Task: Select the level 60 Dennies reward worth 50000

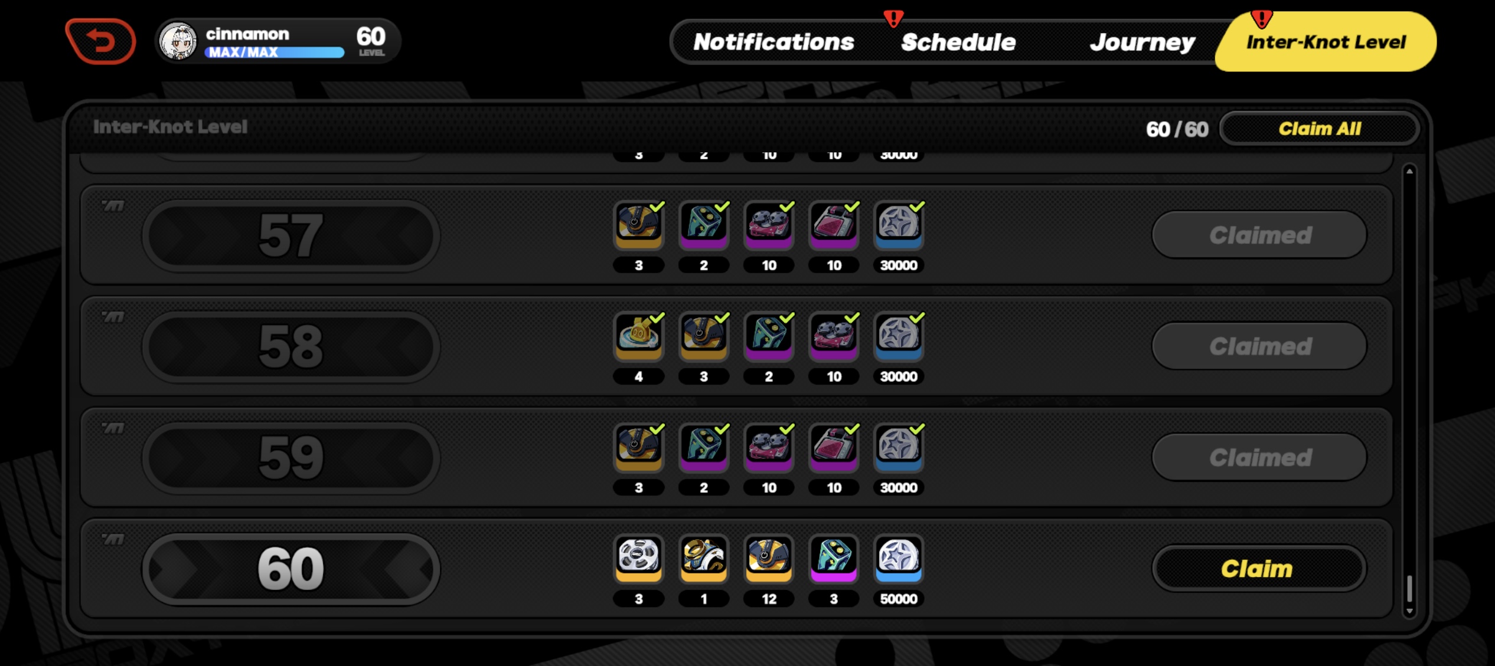Action: 898,557
